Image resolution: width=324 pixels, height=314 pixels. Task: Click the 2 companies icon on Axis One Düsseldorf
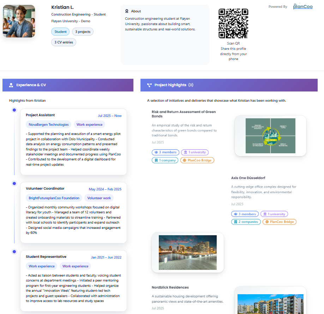tap(235, 222)
